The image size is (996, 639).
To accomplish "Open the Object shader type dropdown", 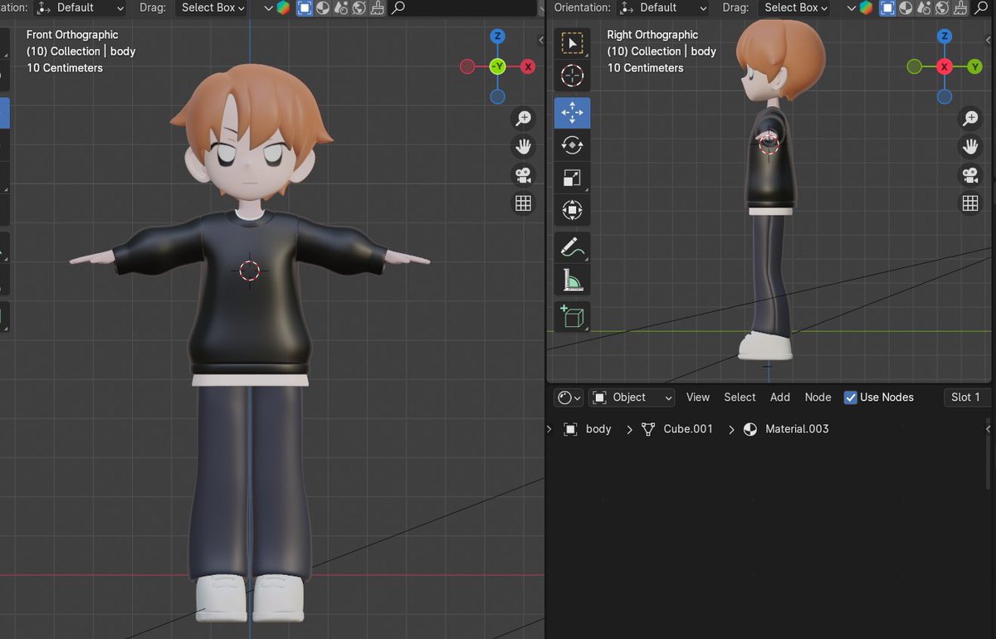I will (632, 398).
